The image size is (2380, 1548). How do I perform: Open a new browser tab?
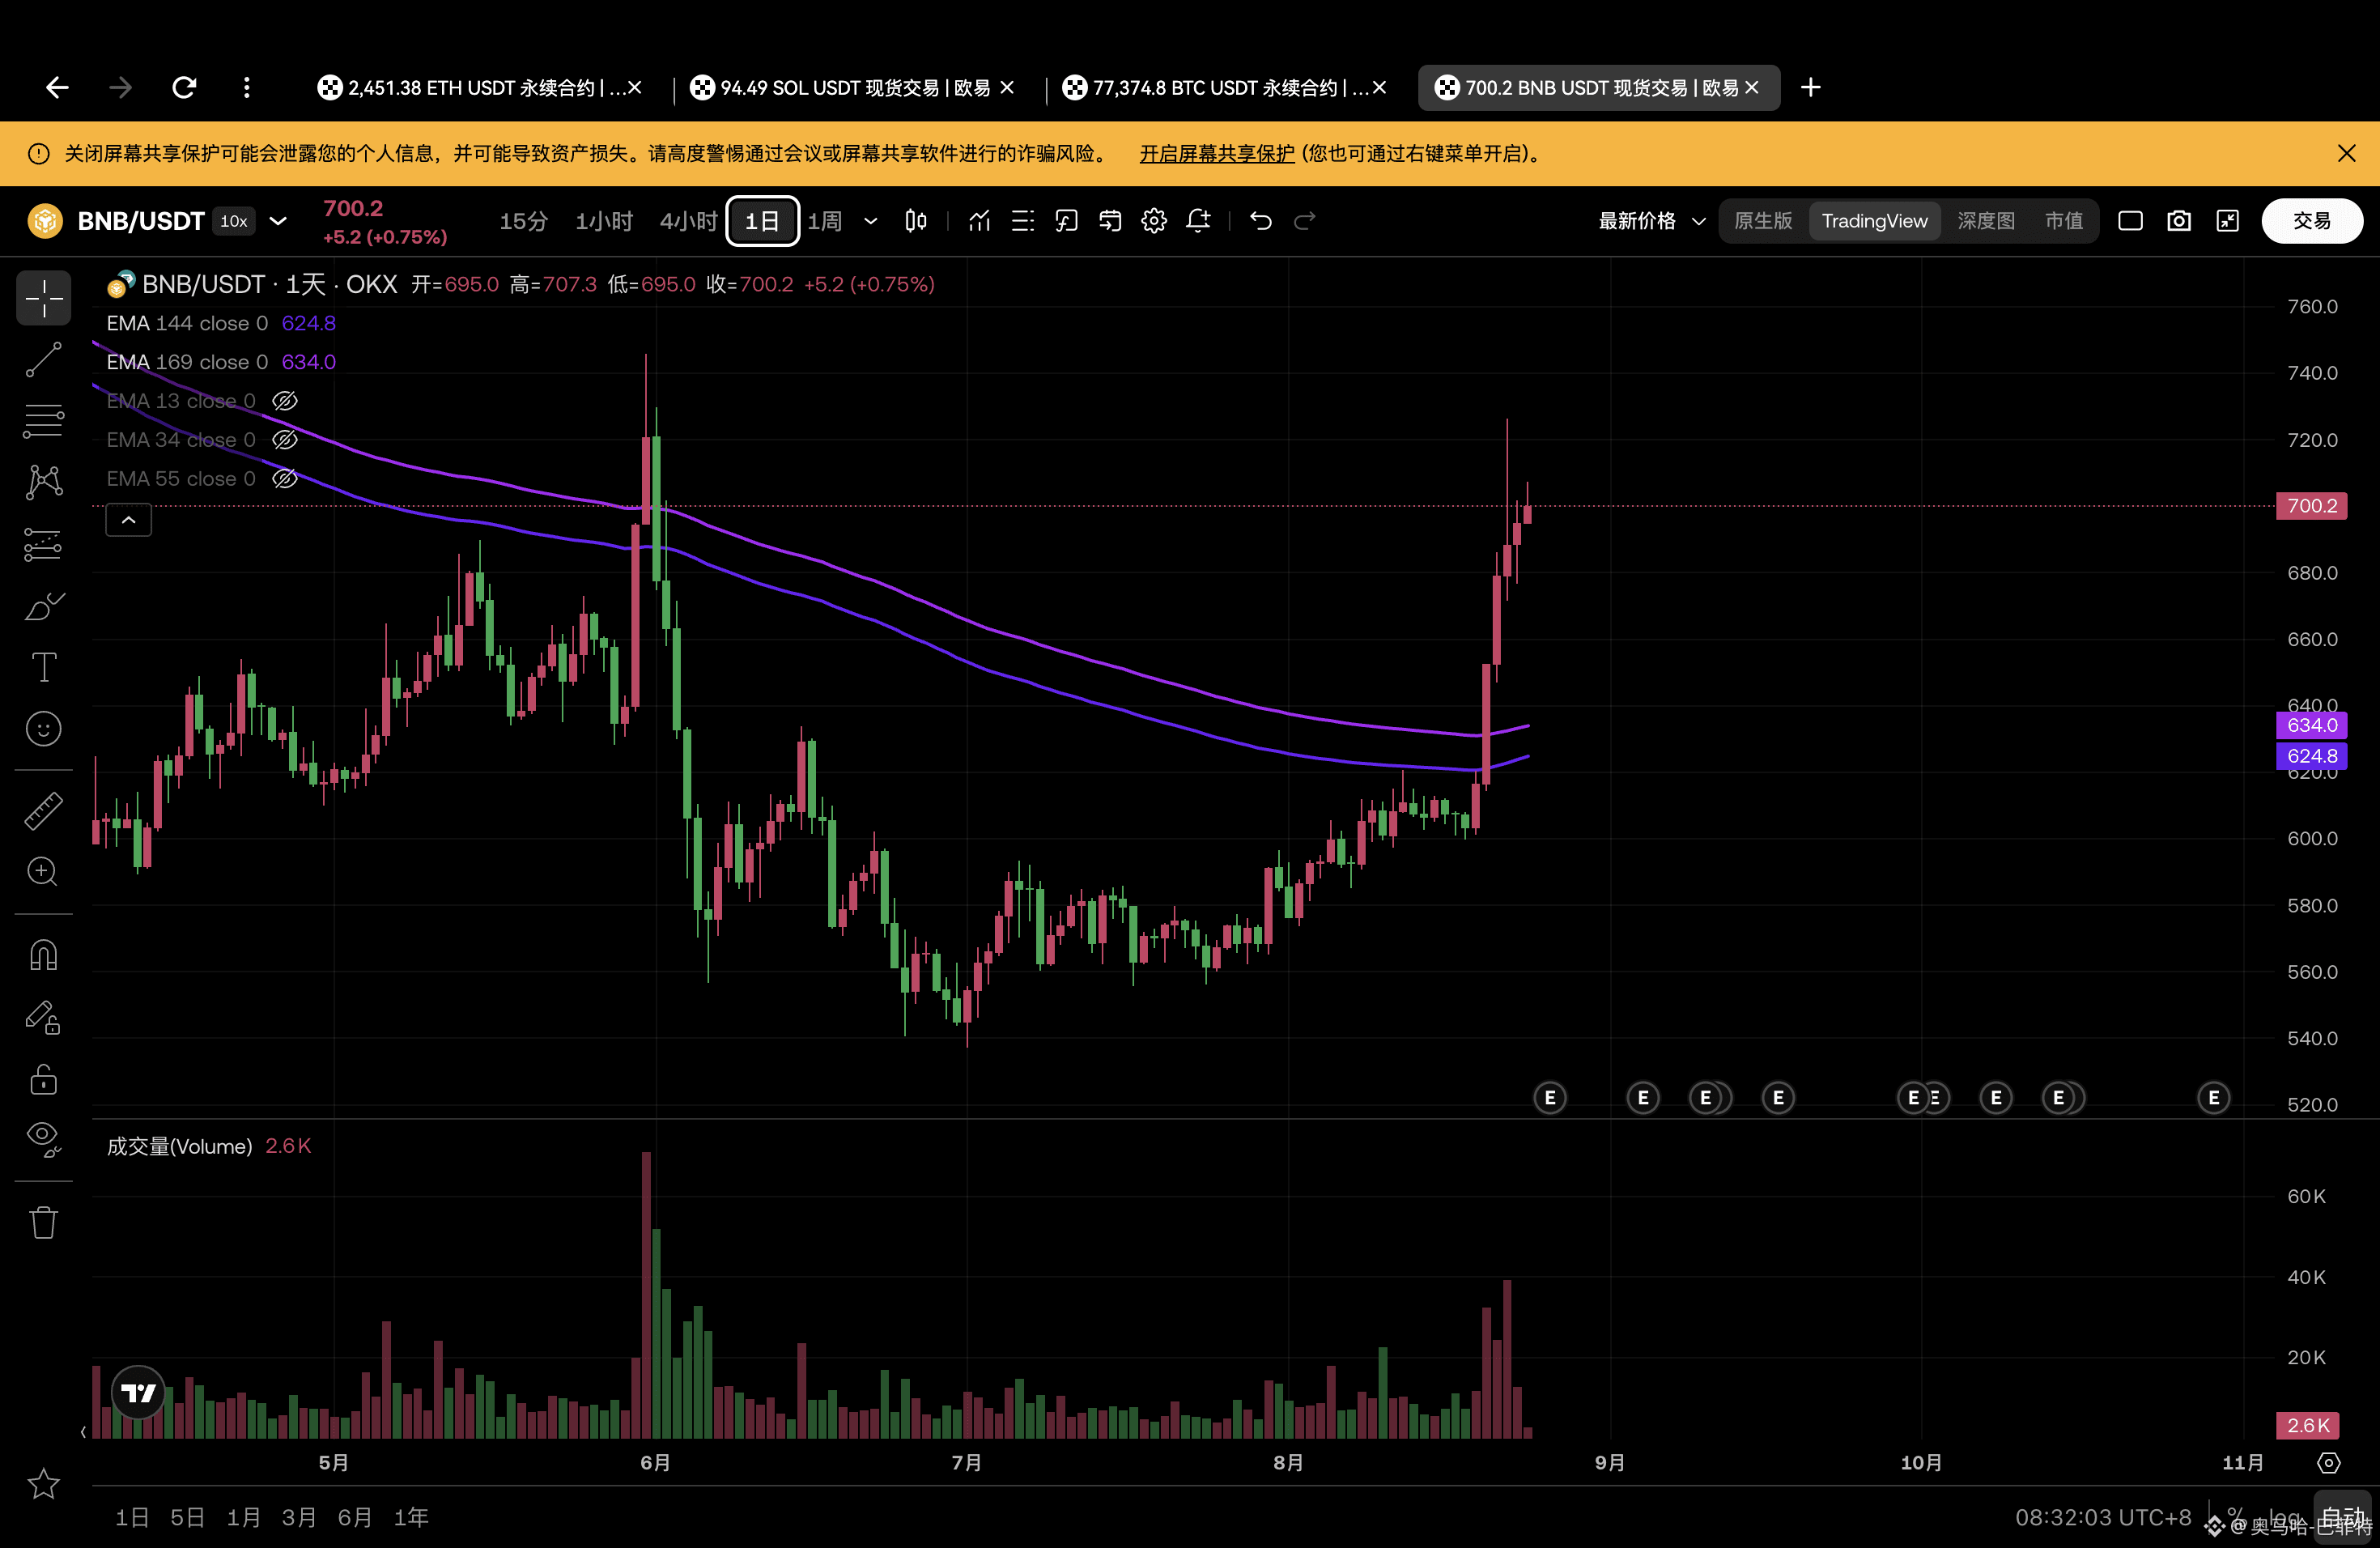coord(1811,88)
